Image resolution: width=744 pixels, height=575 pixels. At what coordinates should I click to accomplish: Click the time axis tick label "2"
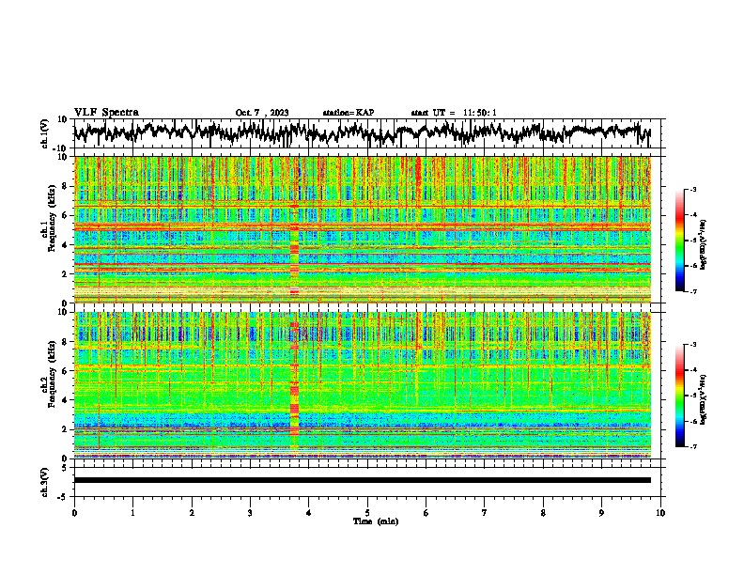[x=192, y=513]
